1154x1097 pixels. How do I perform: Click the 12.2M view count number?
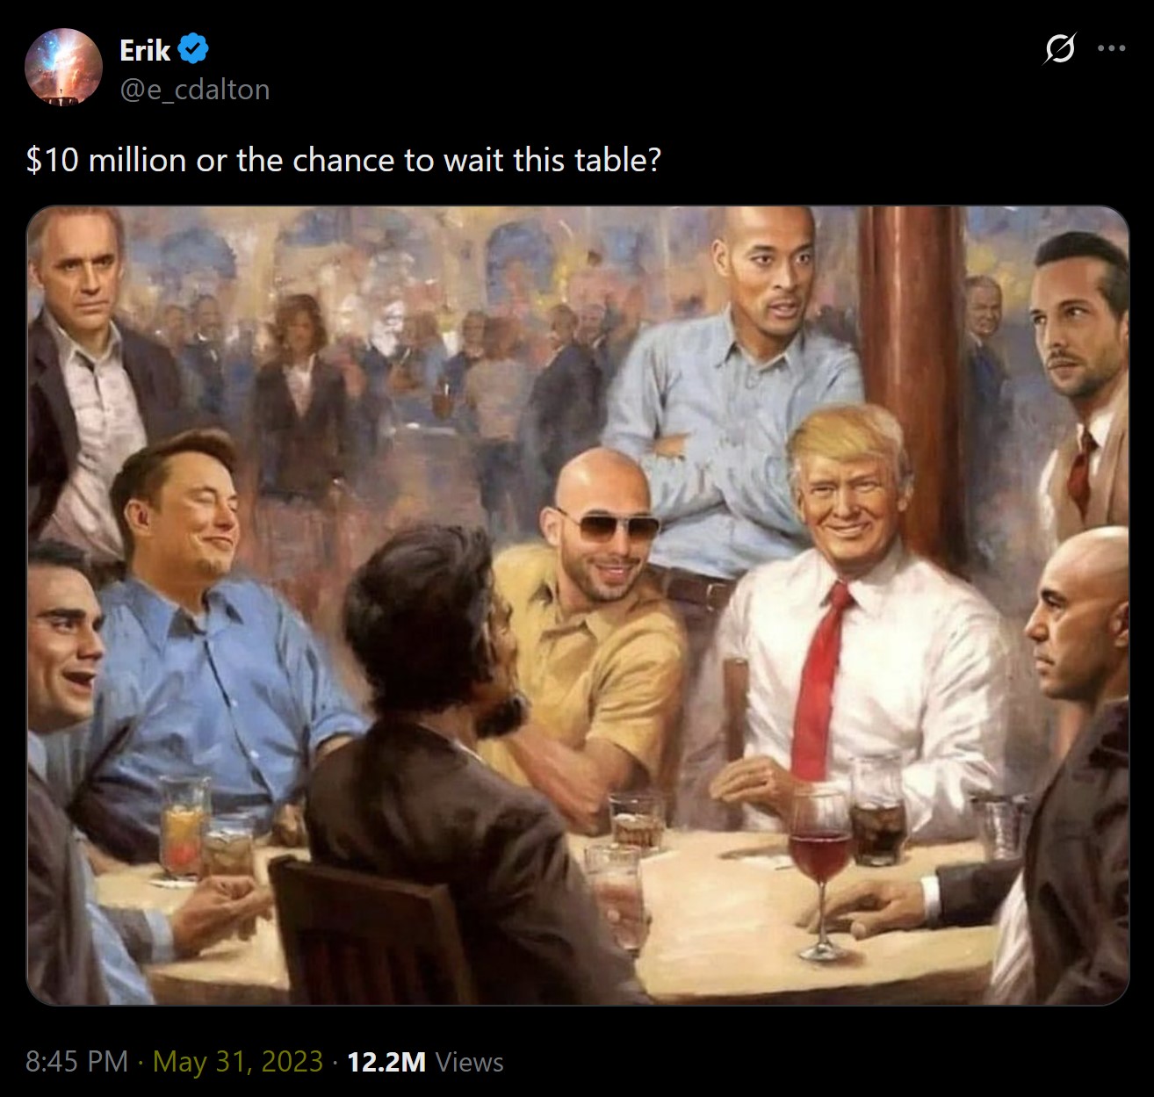[x=386, y=1061]
